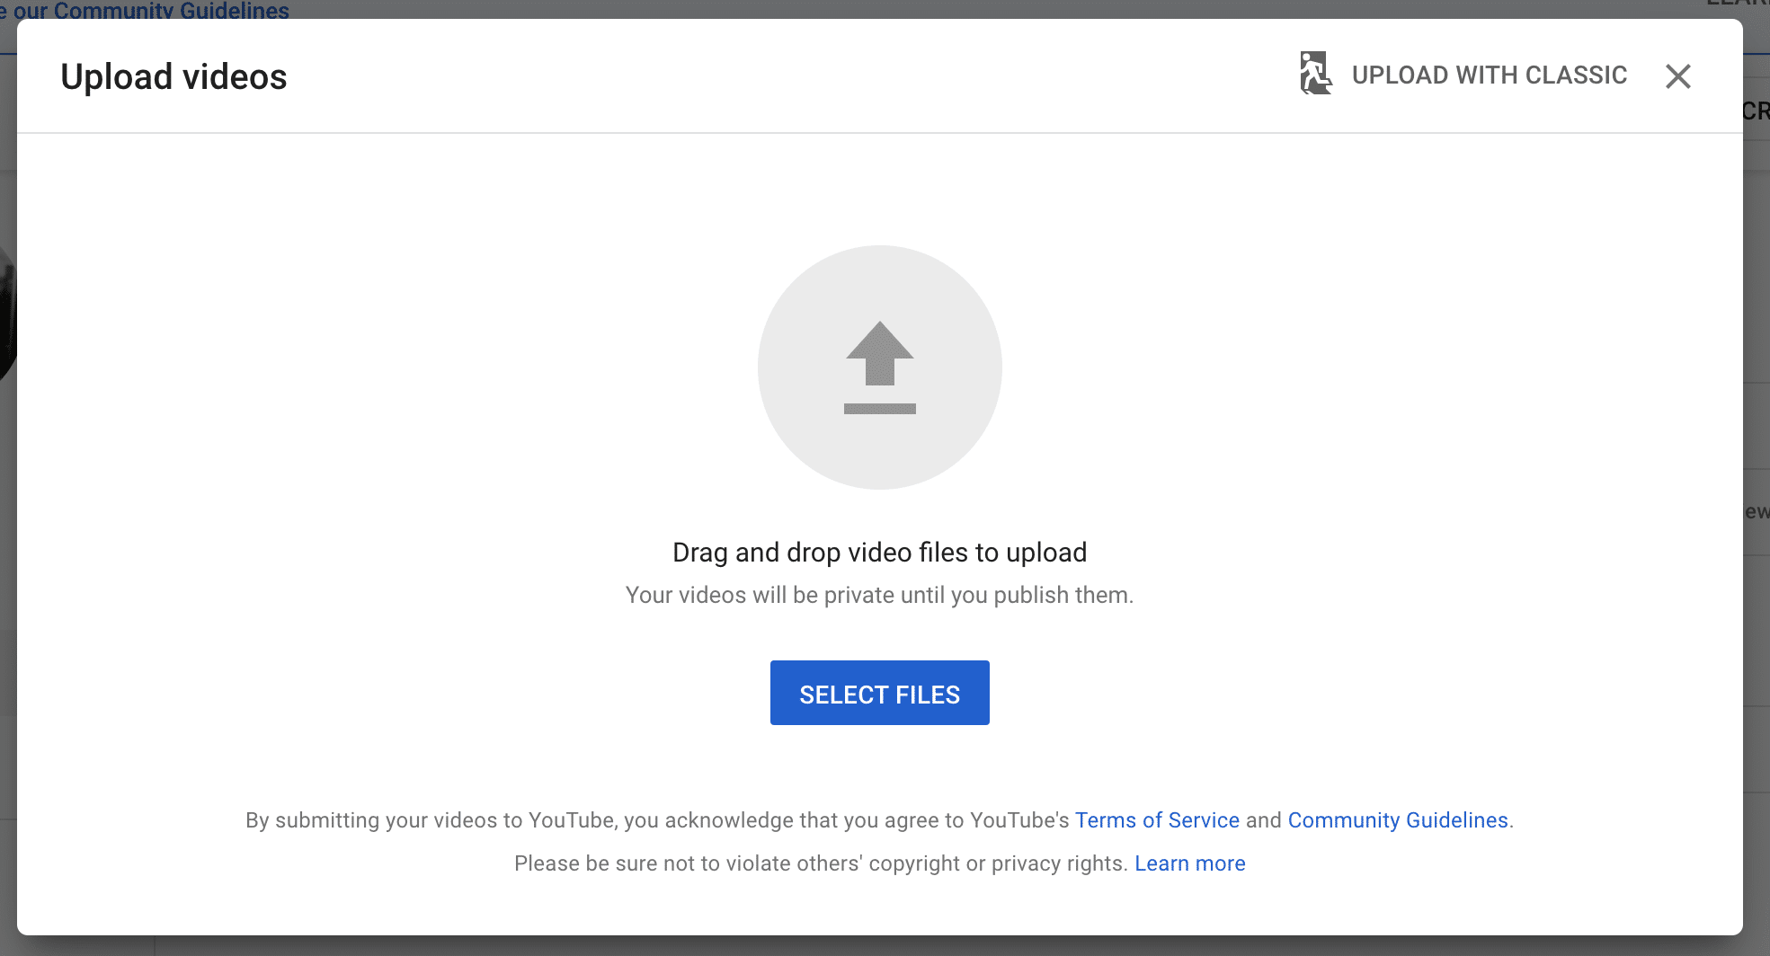Follow the Learn more link
Image resolution: width=1770 pixels, height=956 pixels.
click(x=1189, y=863)
